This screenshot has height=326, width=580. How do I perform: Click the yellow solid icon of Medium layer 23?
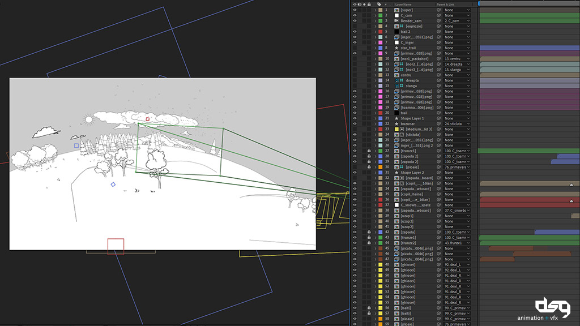click(396, 129)
